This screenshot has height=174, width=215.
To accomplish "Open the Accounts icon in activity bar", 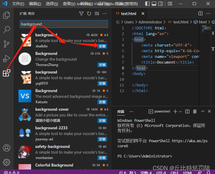I will (6, 148).
